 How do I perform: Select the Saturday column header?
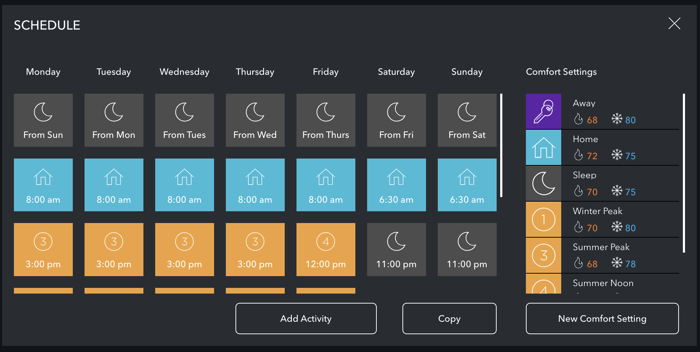click(x=396, y=72)
